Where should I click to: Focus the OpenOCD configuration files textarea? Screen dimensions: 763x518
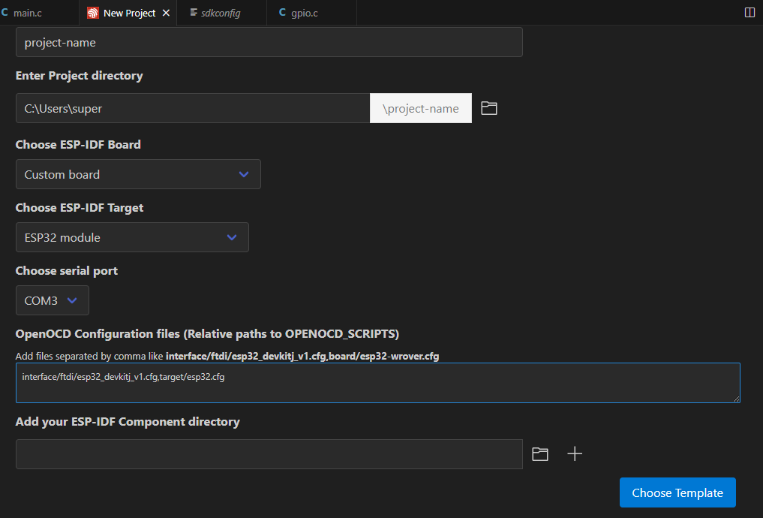point(378,383)
